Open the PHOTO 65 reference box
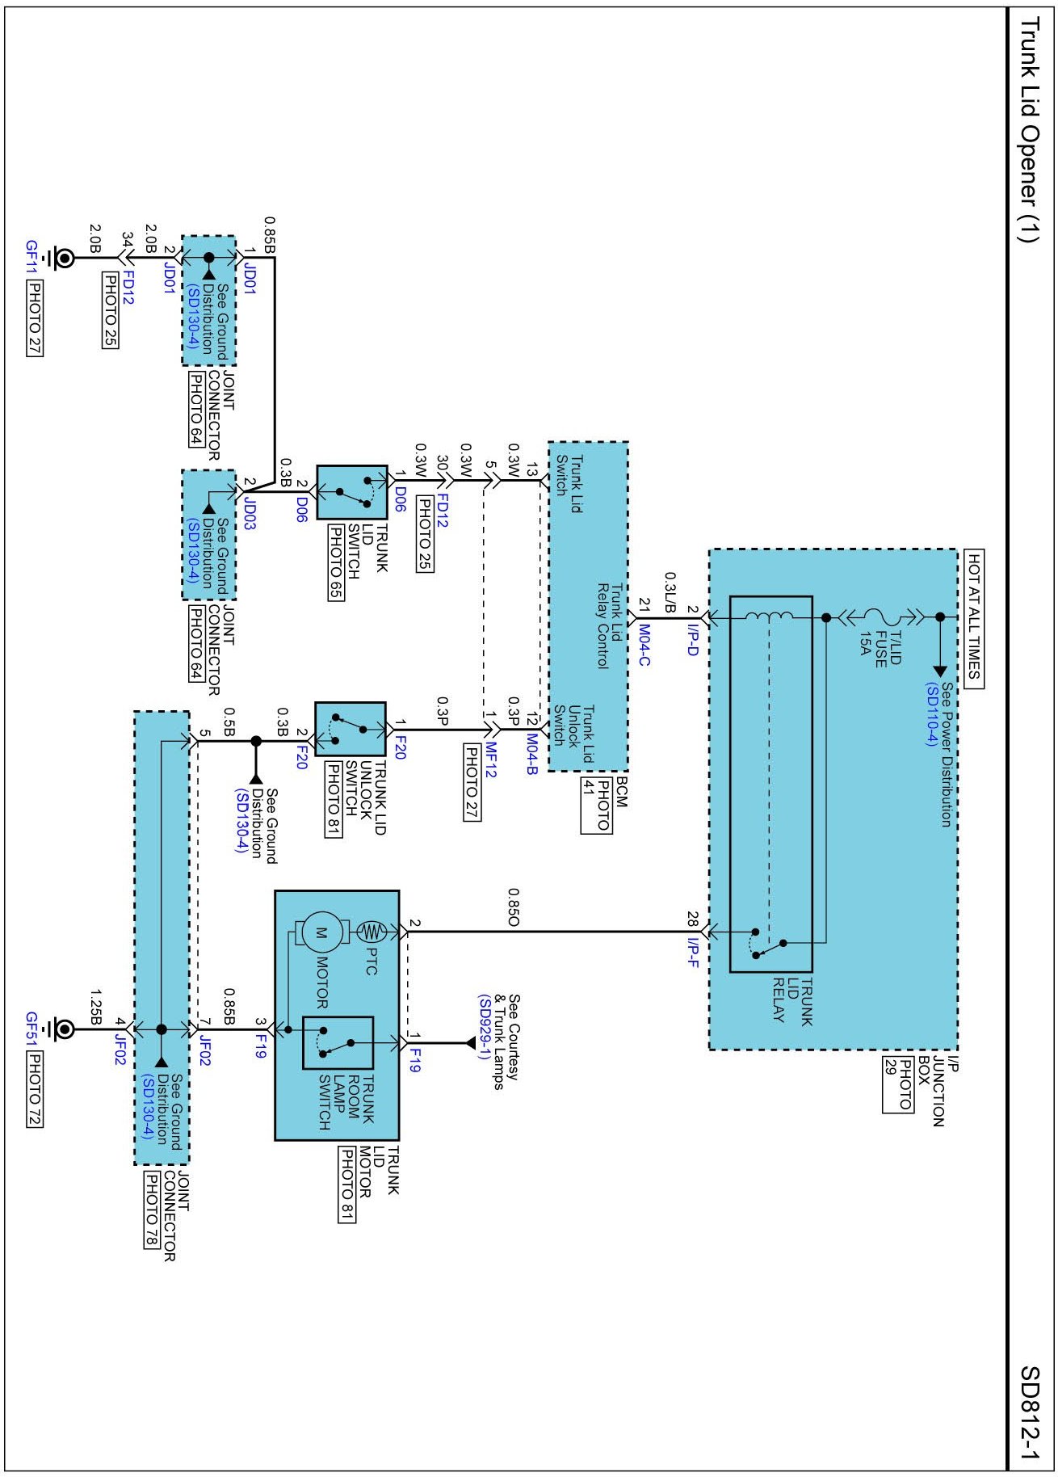Viewport: 1058px width, 1477px height. 335,562
